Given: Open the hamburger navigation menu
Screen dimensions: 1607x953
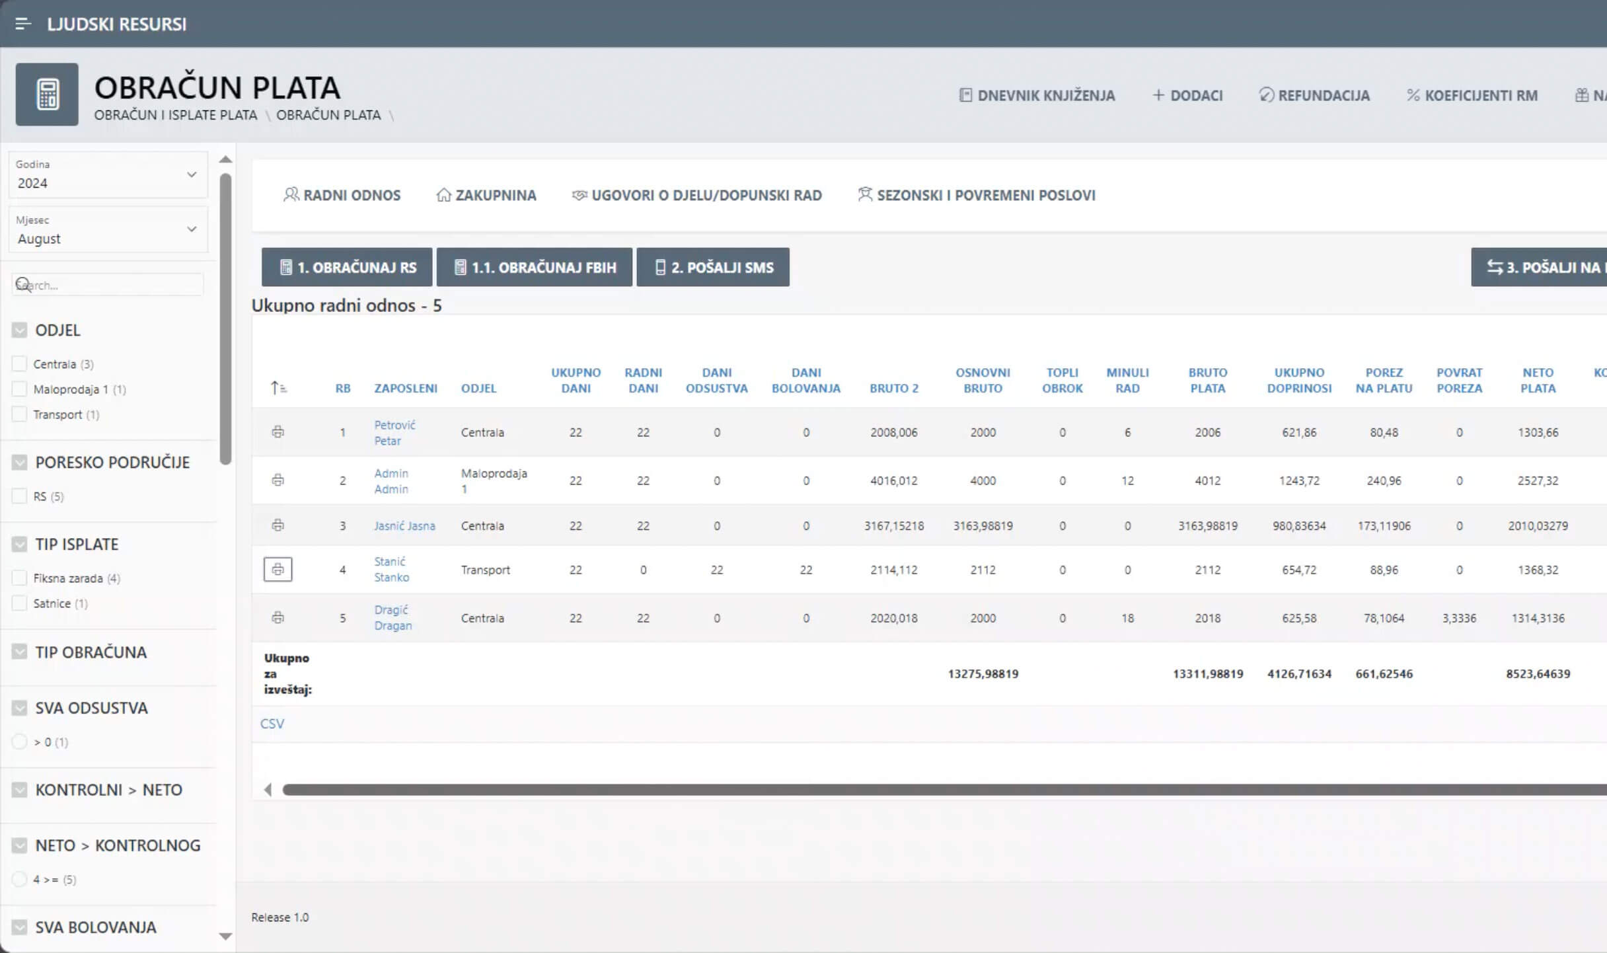Looking at the screenshot, I should [22, 24].
